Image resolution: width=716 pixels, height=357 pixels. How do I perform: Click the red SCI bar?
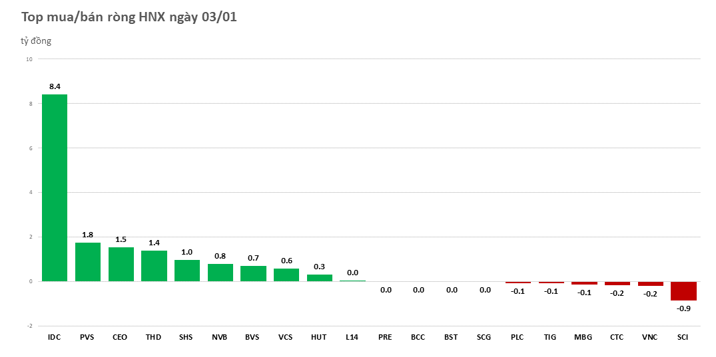tap(683, 291)
